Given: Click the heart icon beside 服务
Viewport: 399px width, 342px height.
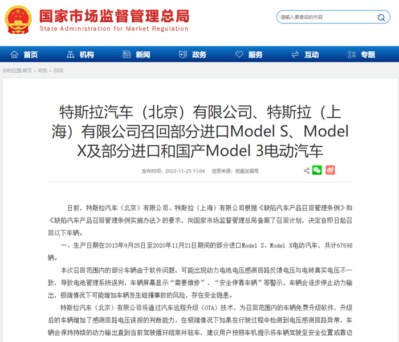Looking at the screenshot, I should 239,55.
